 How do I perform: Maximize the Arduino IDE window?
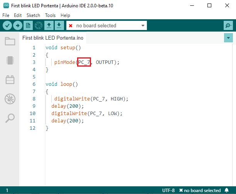209,5
